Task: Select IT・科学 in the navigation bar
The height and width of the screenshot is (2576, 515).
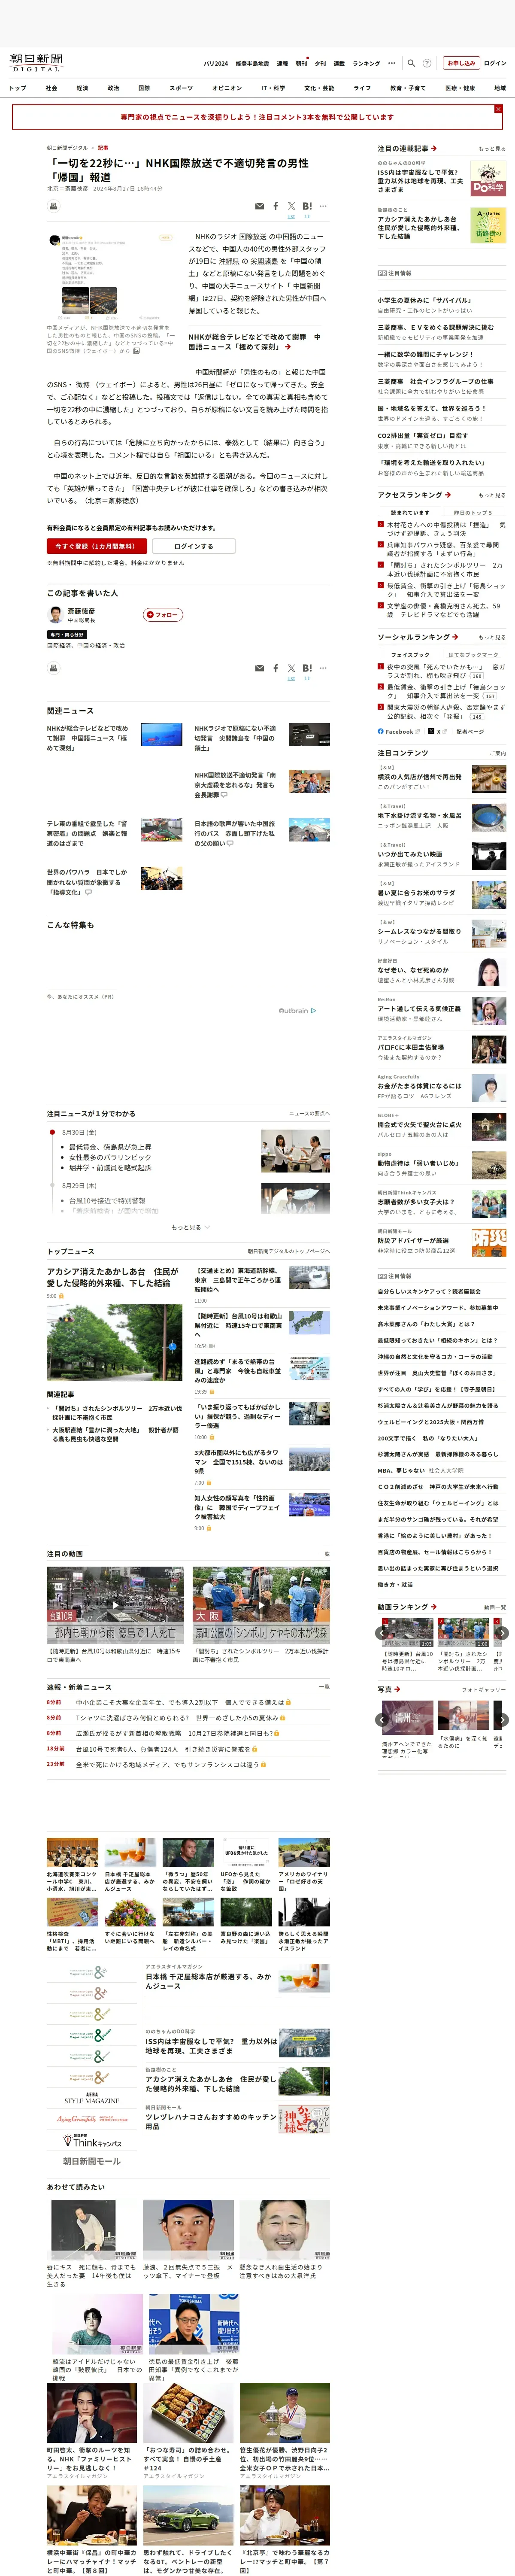Action: pos(273,88)
